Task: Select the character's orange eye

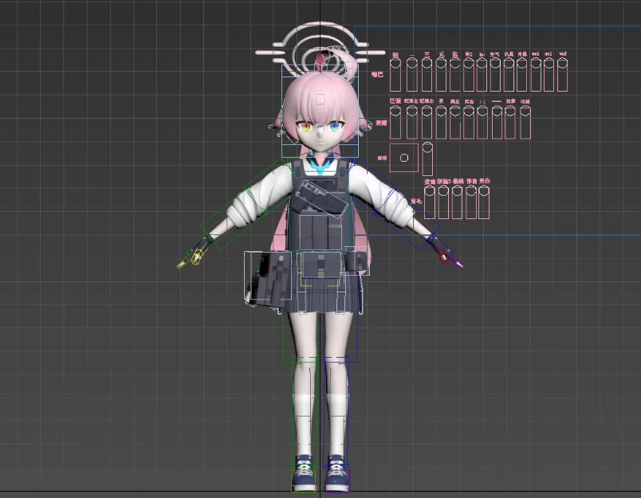Action: 305,126
